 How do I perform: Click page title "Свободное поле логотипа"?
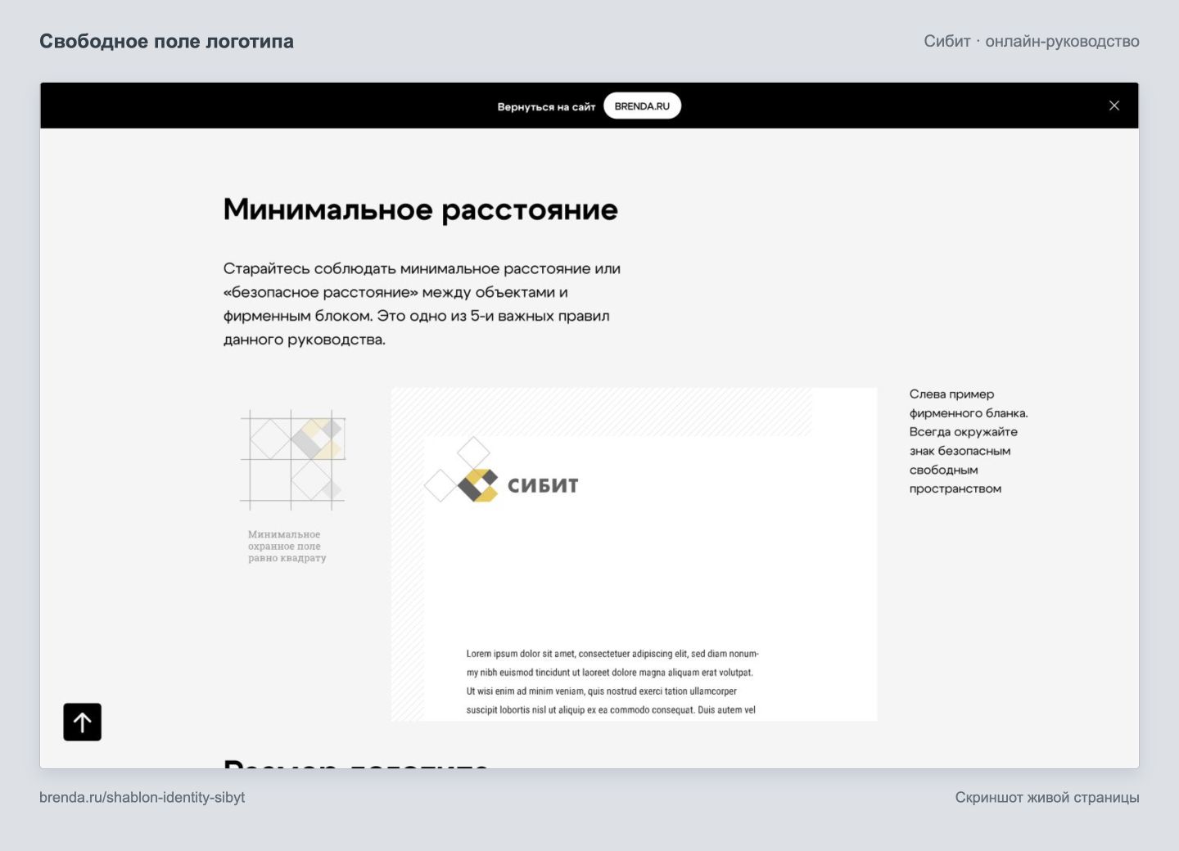coord(166,41)
